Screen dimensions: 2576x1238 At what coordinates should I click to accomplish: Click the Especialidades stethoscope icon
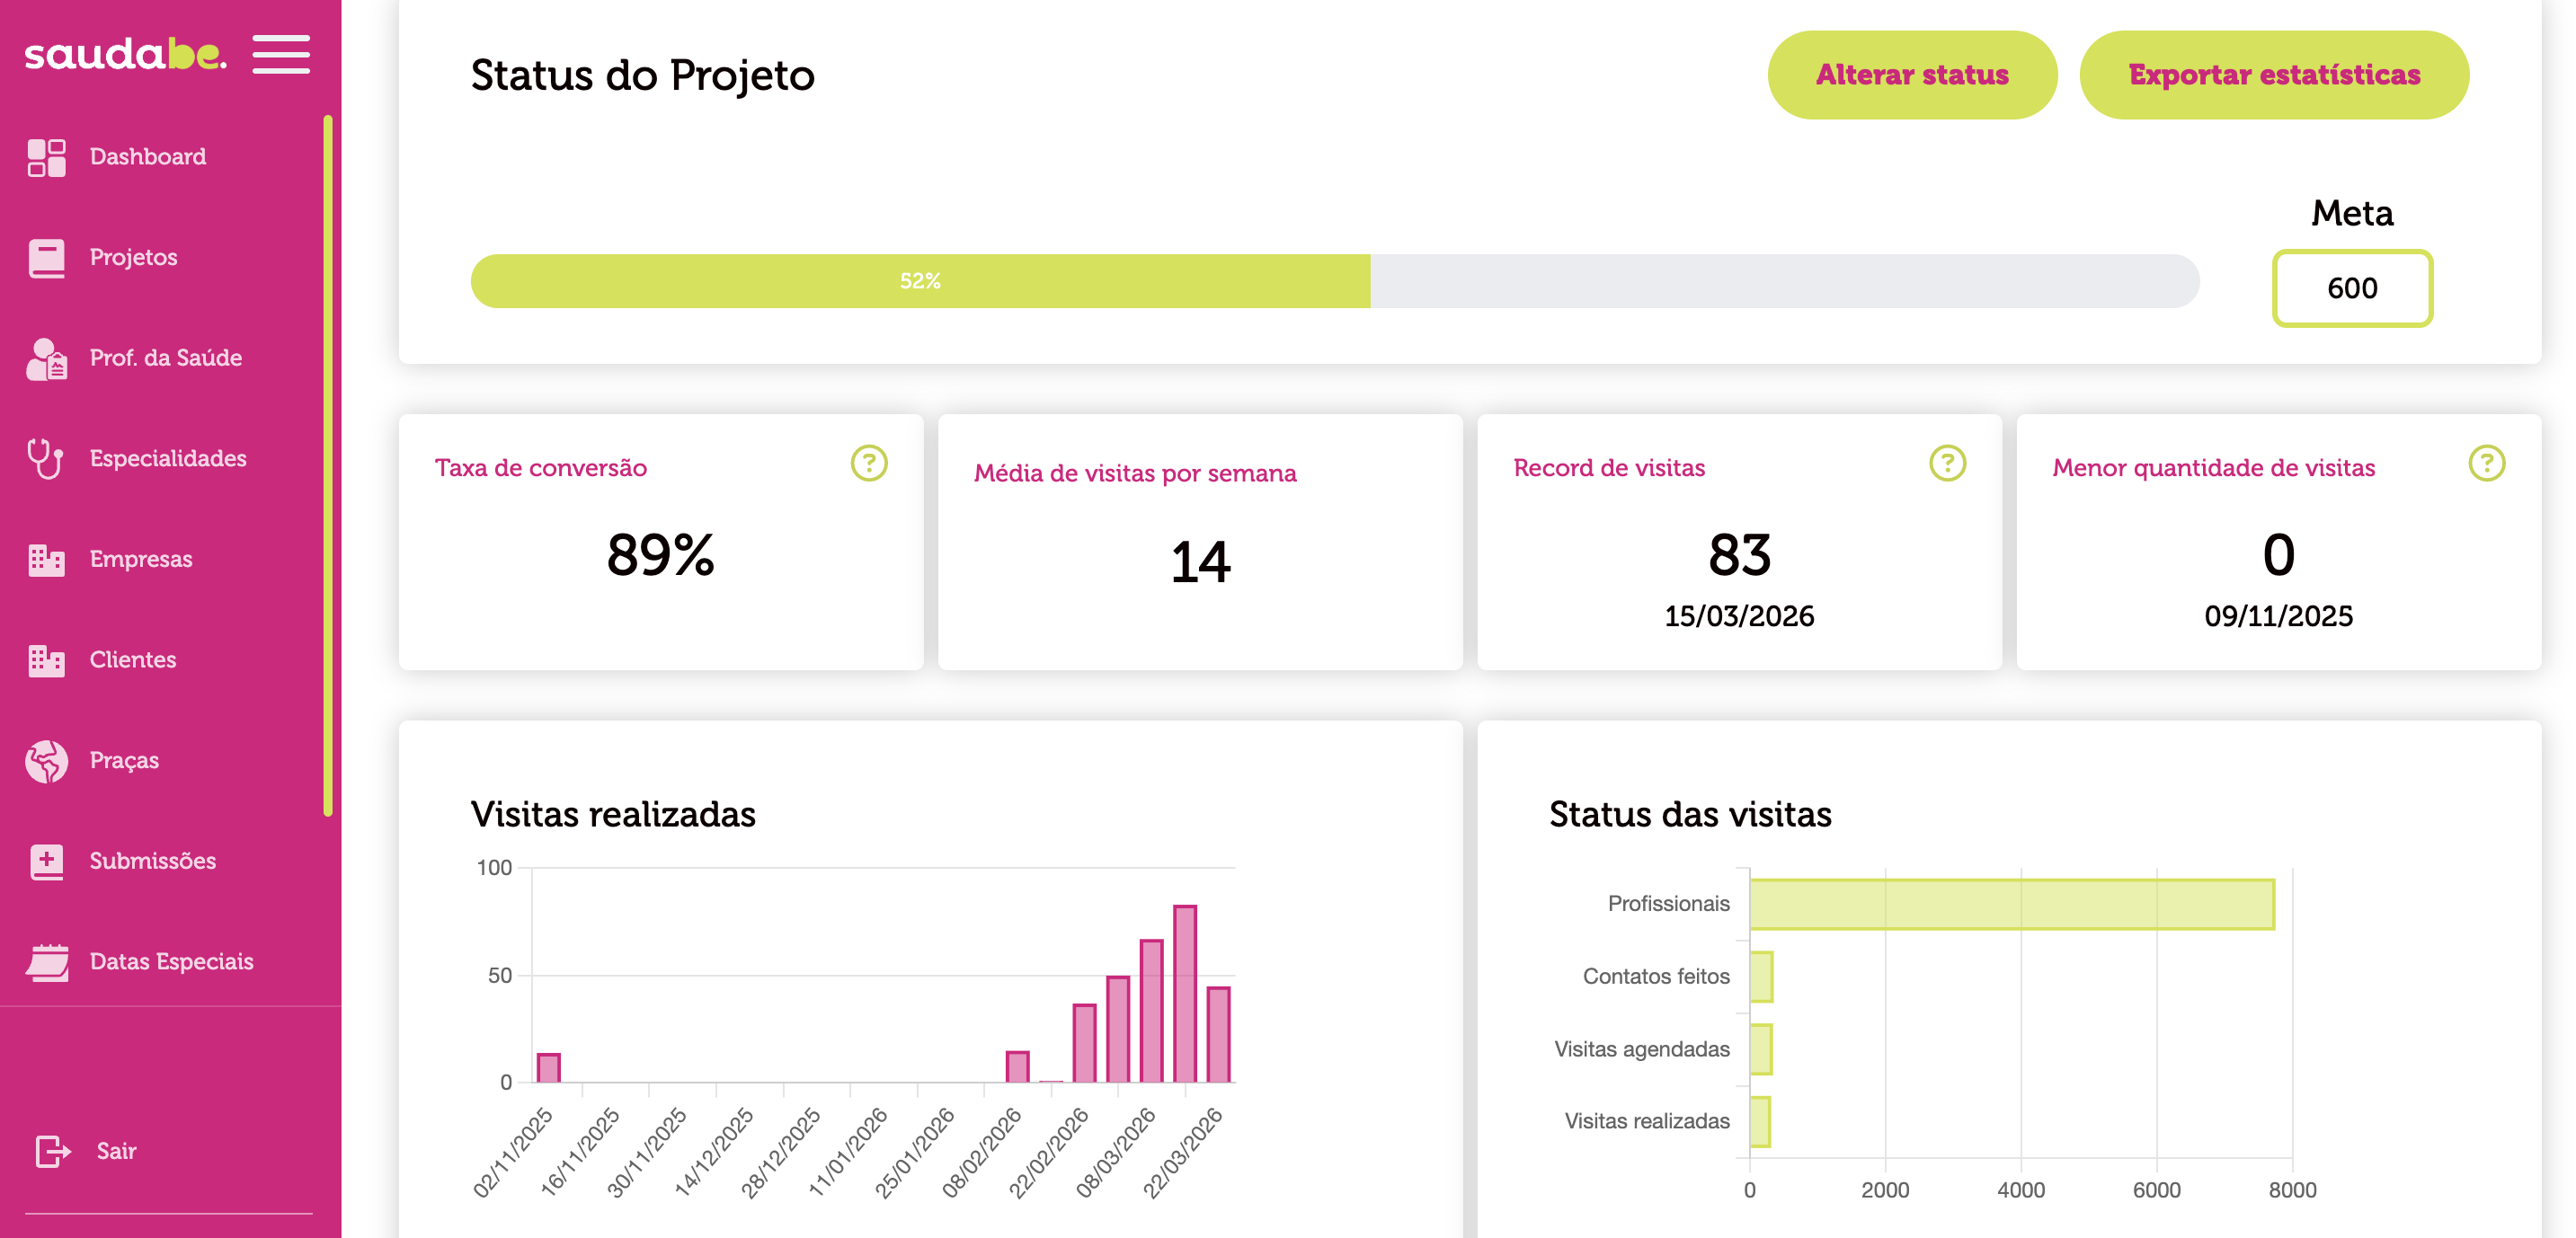(x=46, y=458)
